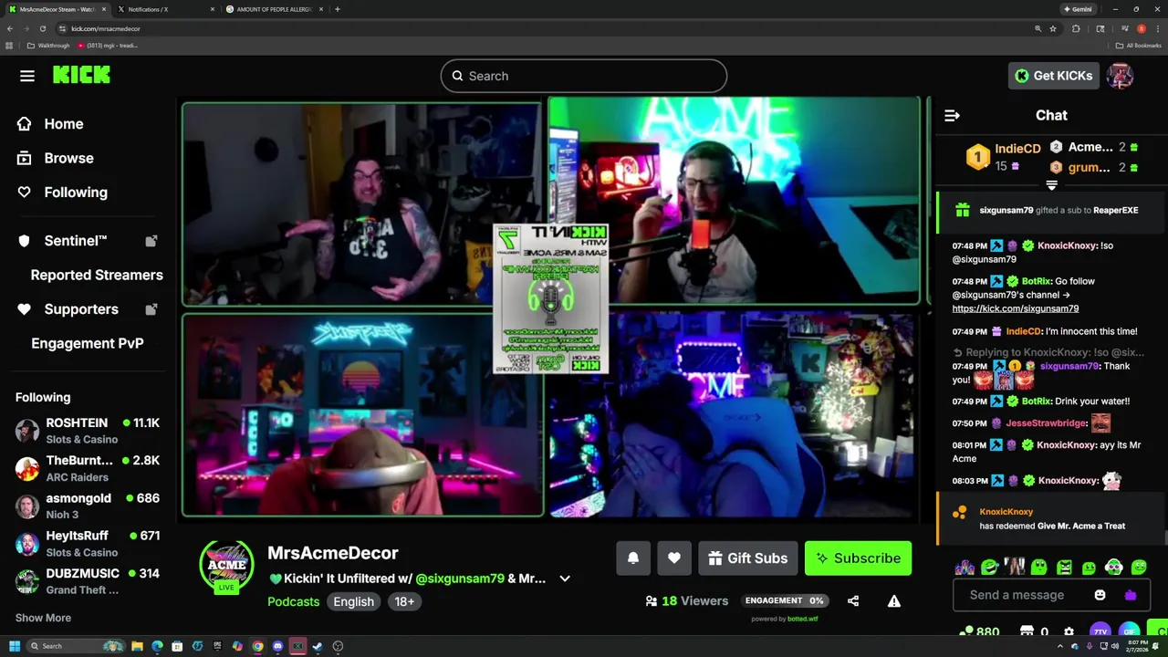Image resolution: width=1168 pixels, height=657 pixels.
Task: Open Following in sidebar
Action: click(x=62, y=193)
